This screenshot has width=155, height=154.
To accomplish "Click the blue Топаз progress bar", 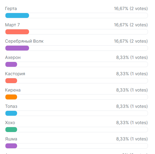I will click(x=11, y=113).
